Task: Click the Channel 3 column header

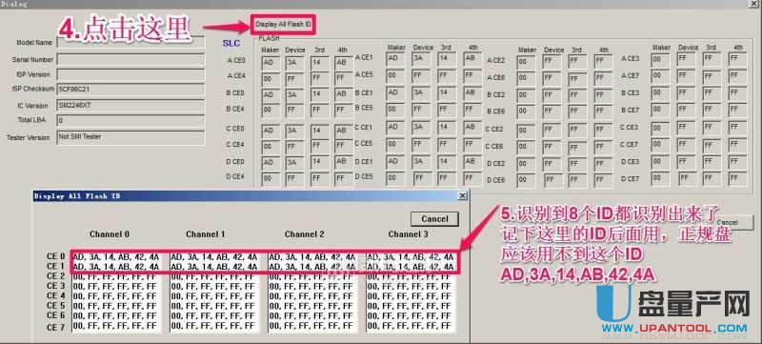Action: pos(409,234)
